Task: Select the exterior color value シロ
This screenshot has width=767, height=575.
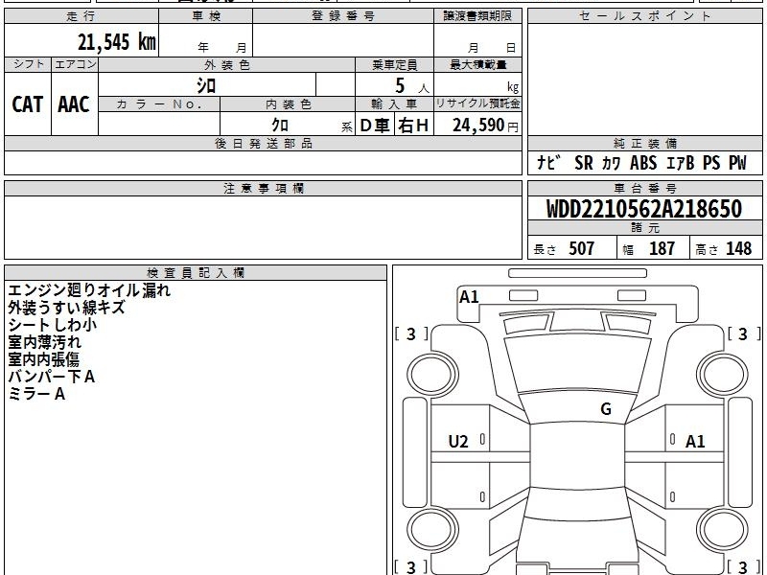Action: (x=206, y=85)
